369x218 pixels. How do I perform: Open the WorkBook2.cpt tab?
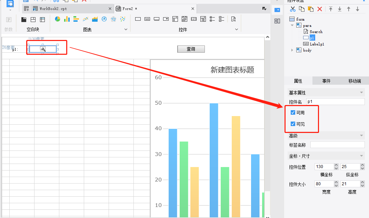tap(53, 9)
